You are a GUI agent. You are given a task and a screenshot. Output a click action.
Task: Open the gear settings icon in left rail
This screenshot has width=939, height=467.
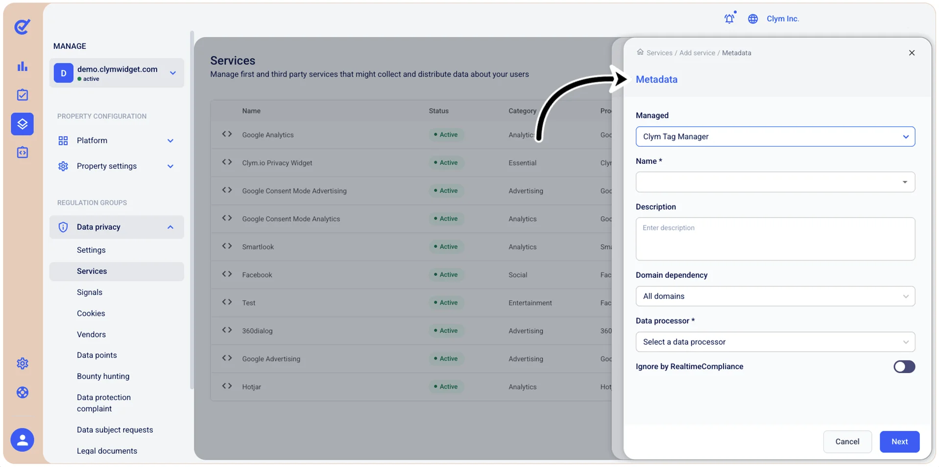click(x=23, y=363)
